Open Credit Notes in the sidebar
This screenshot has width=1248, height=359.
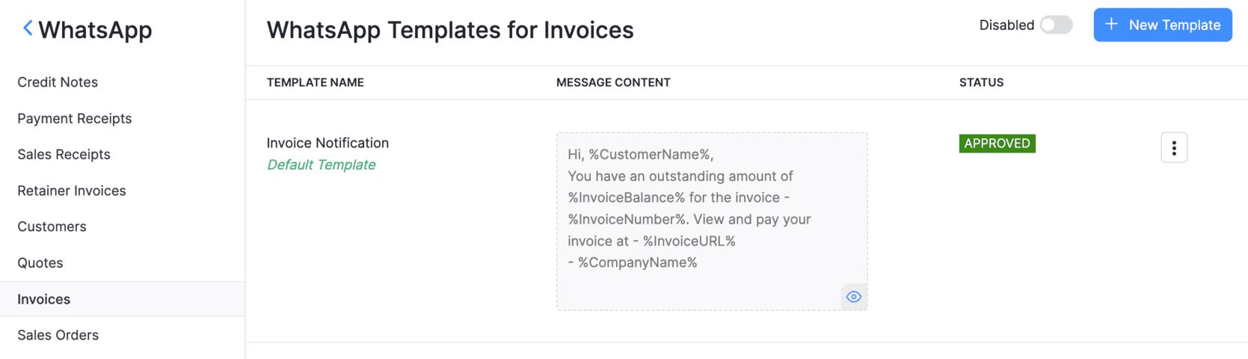pos(58,82)
